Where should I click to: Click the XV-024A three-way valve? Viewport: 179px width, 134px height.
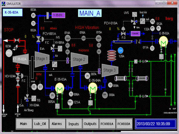27,98
